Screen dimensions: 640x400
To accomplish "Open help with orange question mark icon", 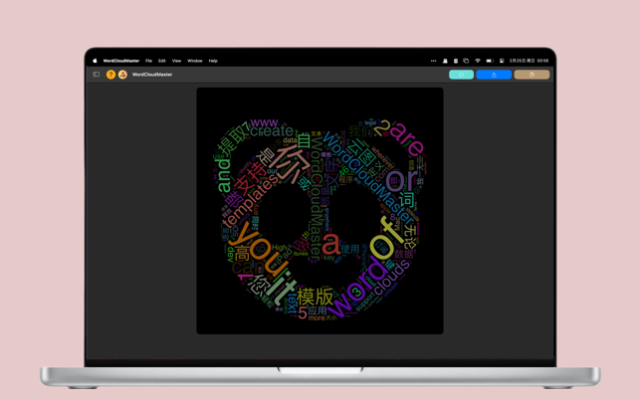I will point(110,75).
